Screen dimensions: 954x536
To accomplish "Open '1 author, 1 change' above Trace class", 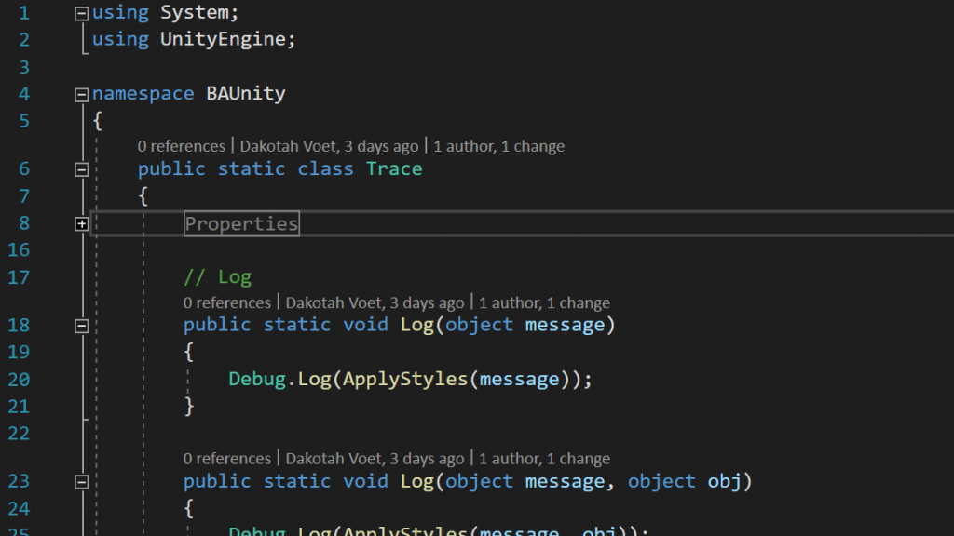I will click(498, 146).
